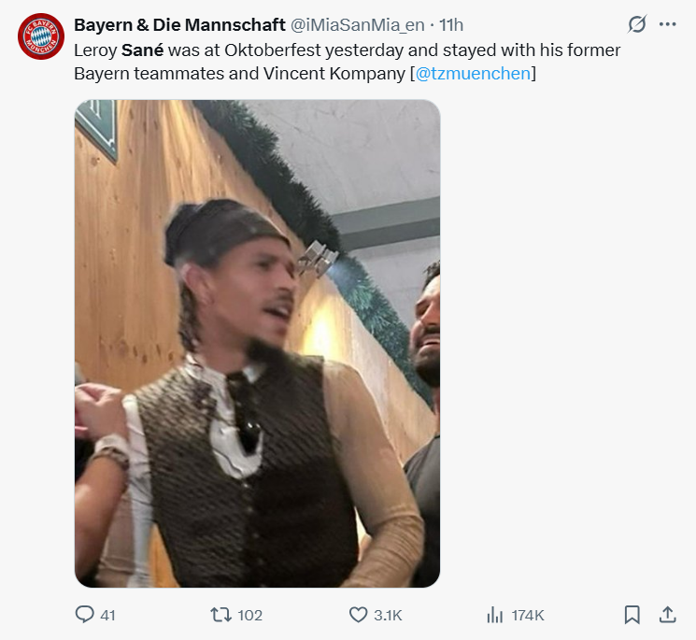Open the Oktoberfest photo in the tweet
696x640 pixels.
coord(257,344)
